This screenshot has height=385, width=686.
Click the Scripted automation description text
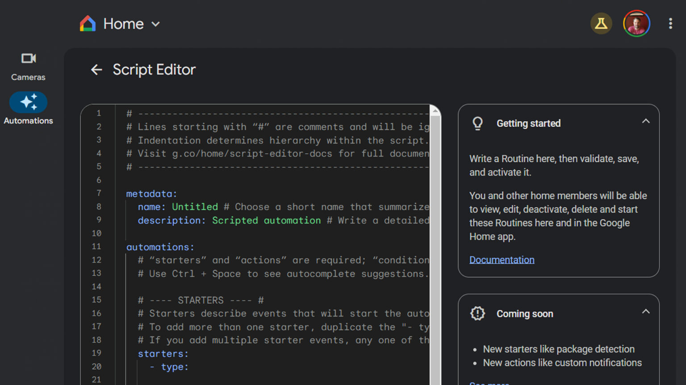[266, 221]
